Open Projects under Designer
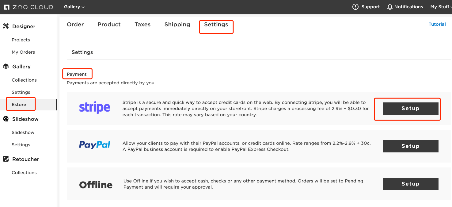Viewport: 452px width, 207px height. point(21,40)
